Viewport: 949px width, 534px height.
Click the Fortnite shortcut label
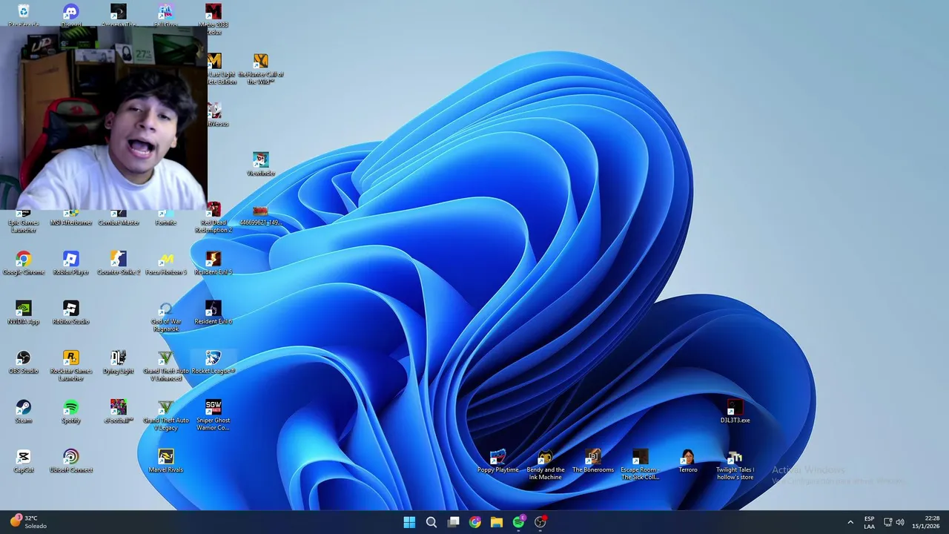coord(165,222)
